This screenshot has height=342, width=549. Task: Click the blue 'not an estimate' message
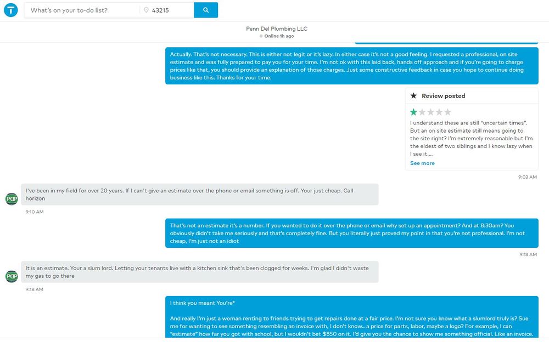tap(351, 233)
